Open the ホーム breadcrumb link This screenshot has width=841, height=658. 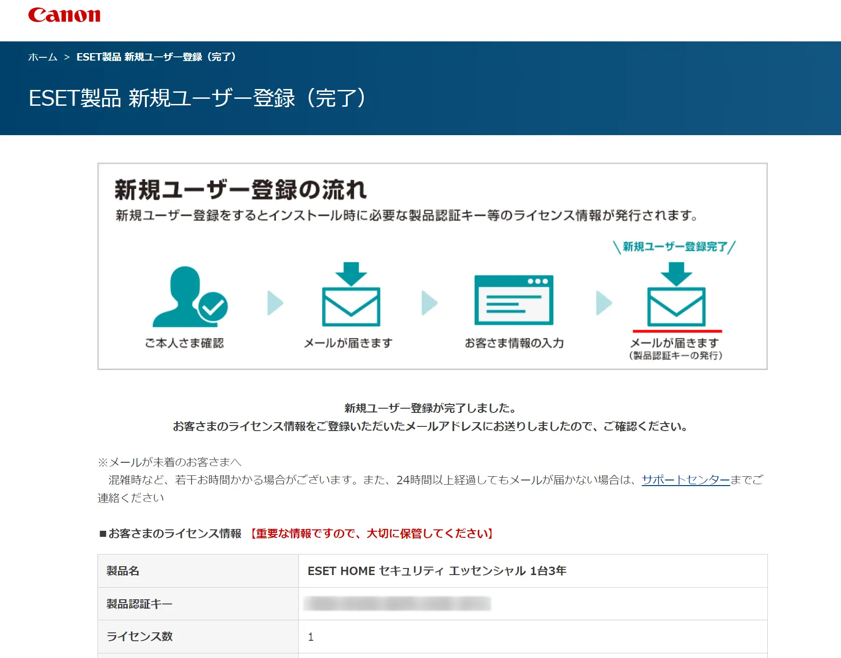pyautogui.click(x=42, y=57)
